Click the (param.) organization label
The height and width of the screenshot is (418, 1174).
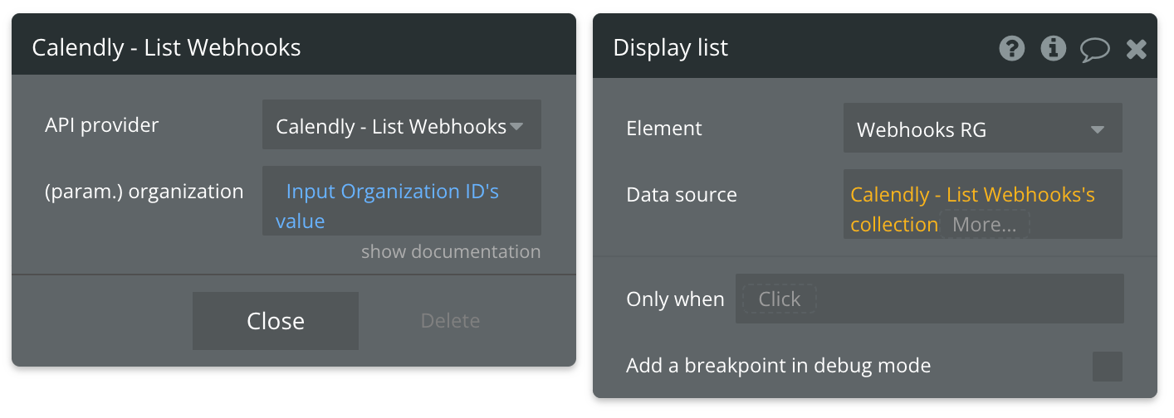click(144, 192)
